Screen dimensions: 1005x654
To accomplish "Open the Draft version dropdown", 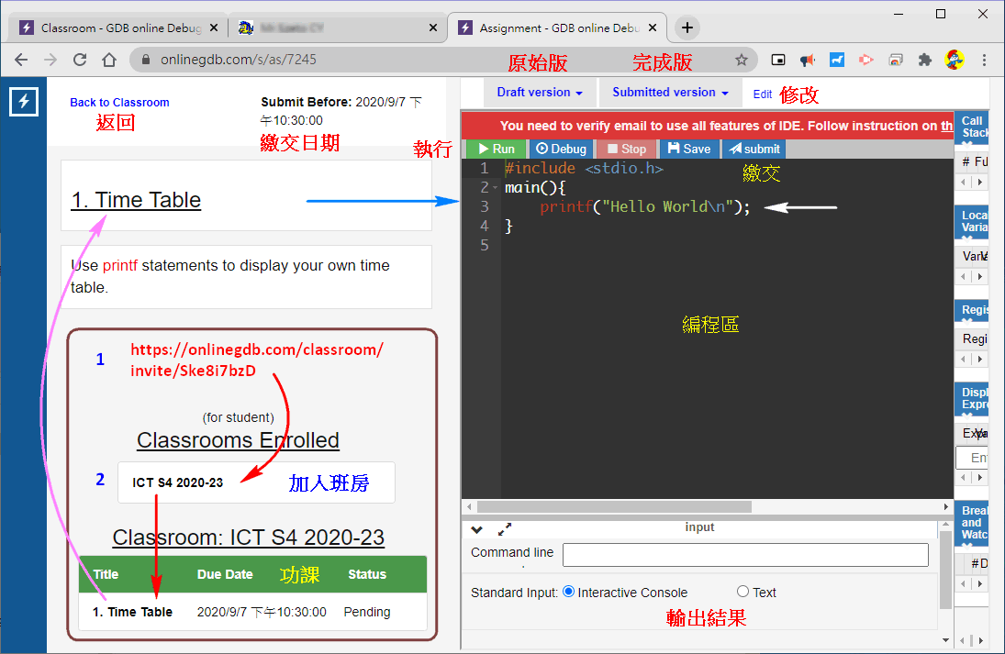I will coord(540,93).
